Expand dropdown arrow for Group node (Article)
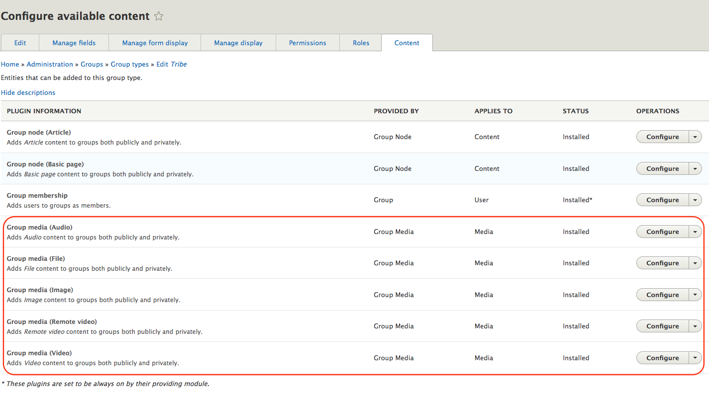This screenshot has height=395, width=709. (695, 137)
